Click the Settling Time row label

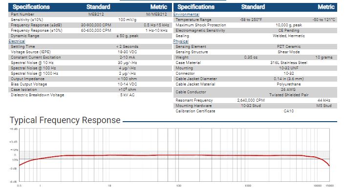click(x=23, y=46)
